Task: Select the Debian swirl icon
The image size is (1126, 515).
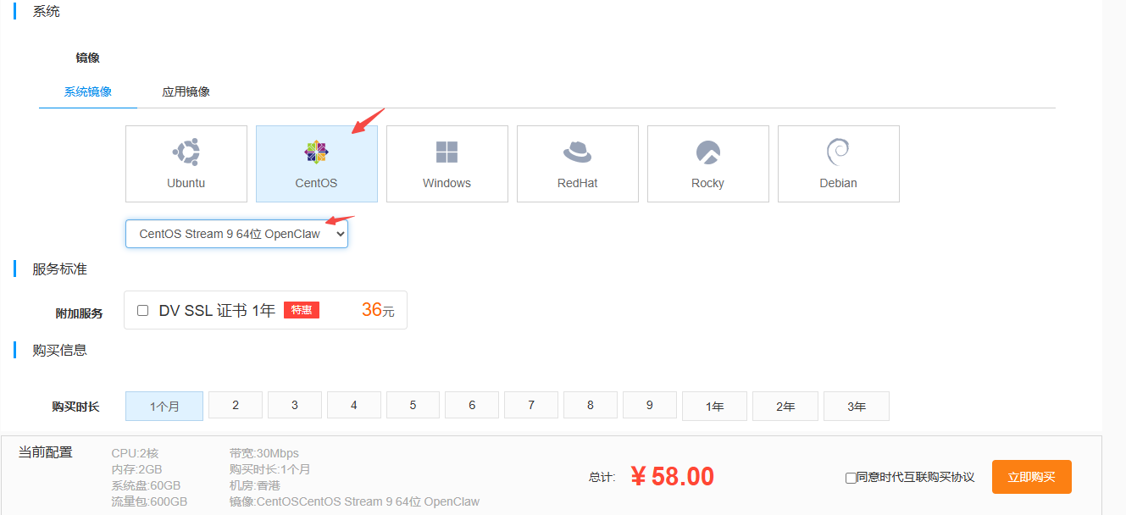Action: pos(838,153)
